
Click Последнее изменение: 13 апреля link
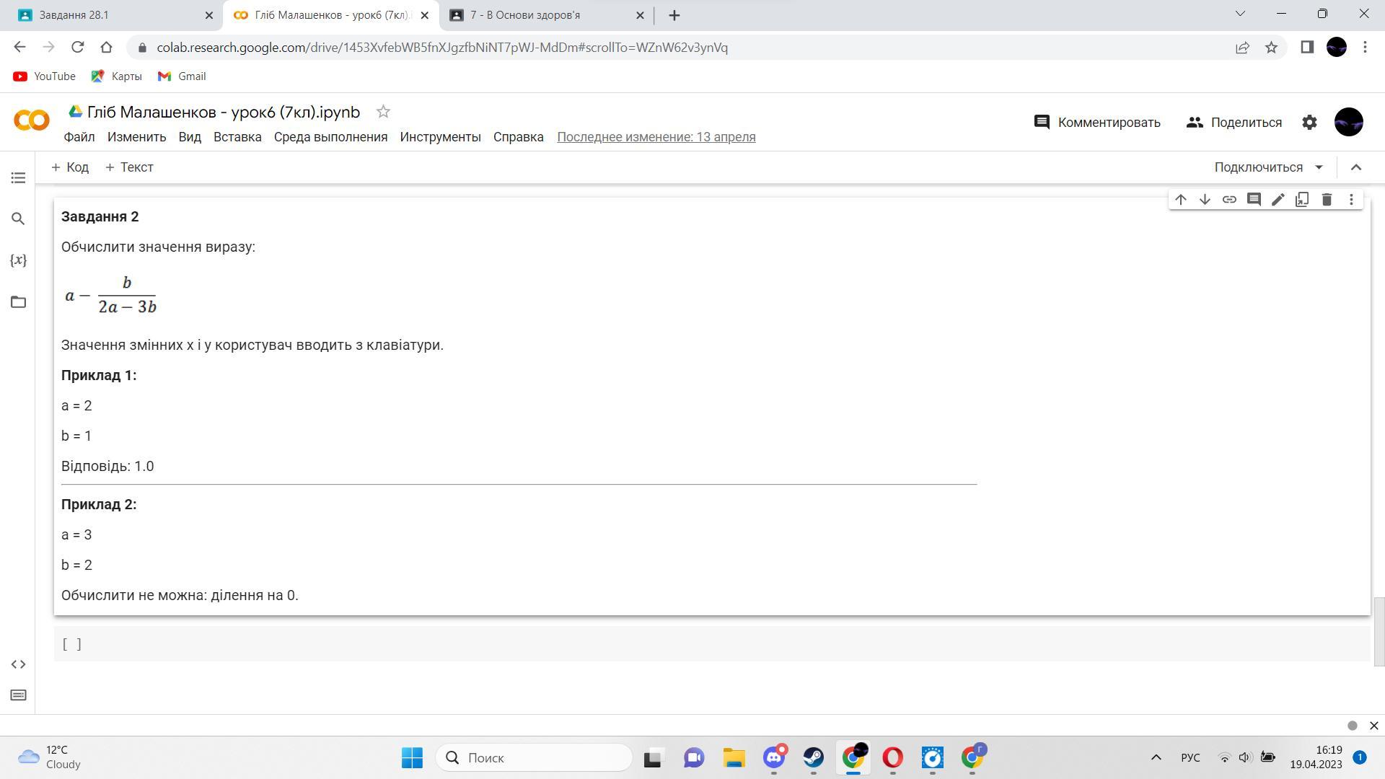pos(656,137)
